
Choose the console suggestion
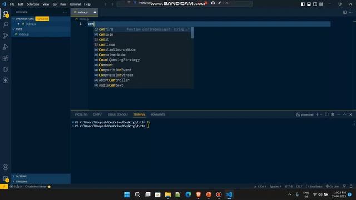142,34
